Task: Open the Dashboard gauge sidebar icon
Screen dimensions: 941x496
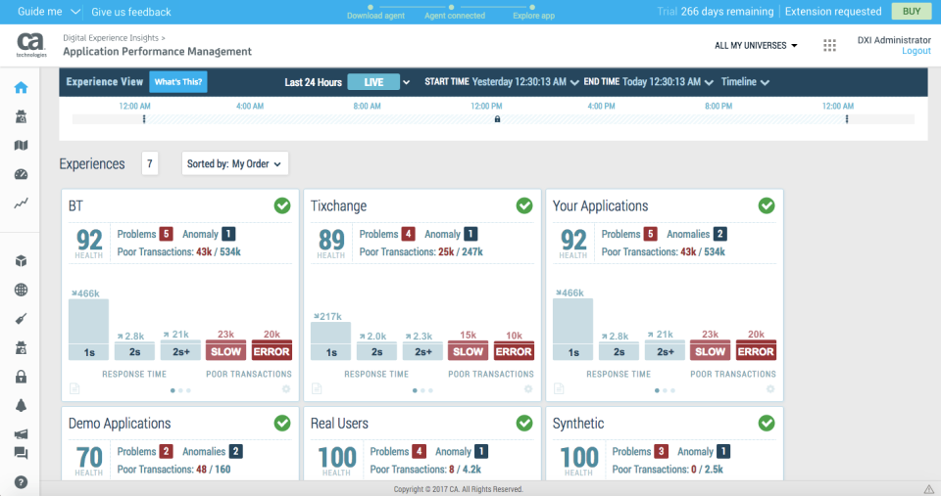Action: point(21,174)
